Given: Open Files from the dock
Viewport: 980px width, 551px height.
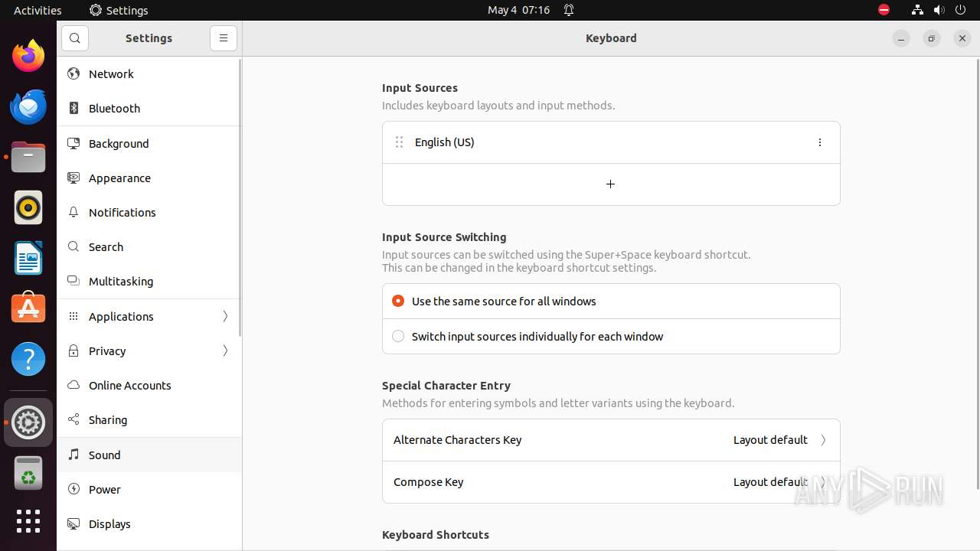Looking at the screenshot, I should click(x=28, y=157).
